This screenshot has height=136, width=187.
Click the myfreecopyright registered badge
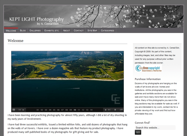pos(148,68)
